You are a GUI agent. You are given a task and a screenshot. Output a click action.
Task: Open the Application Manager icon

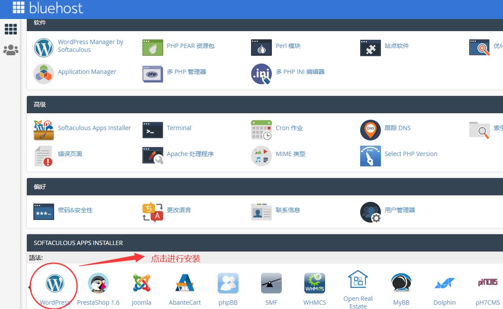tap(44, 74)
